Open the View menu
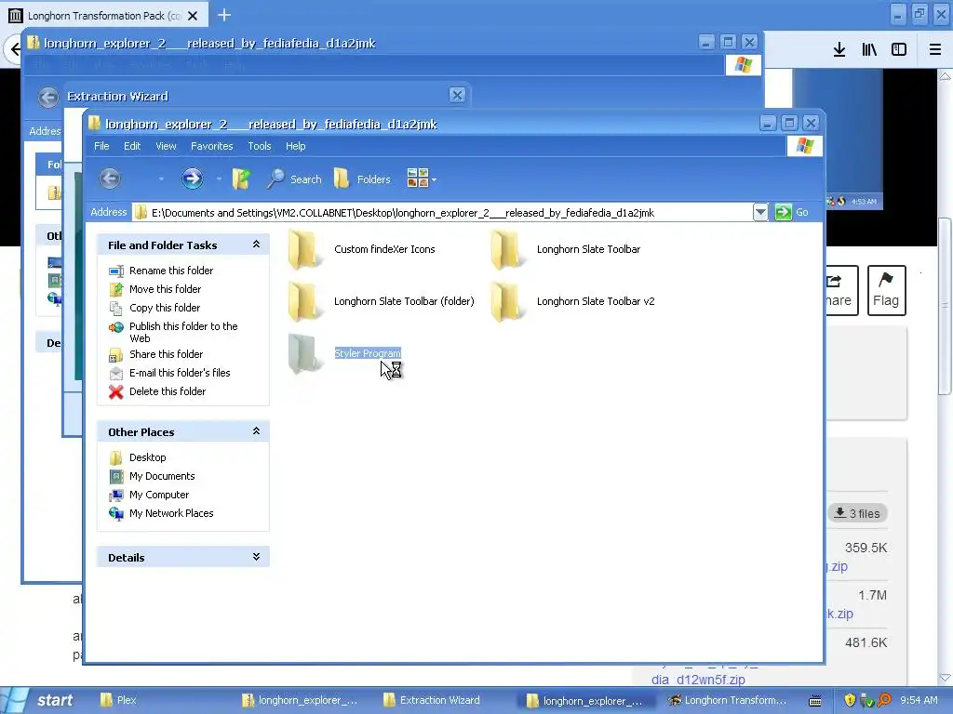The image size is (953, 714). 166,146
